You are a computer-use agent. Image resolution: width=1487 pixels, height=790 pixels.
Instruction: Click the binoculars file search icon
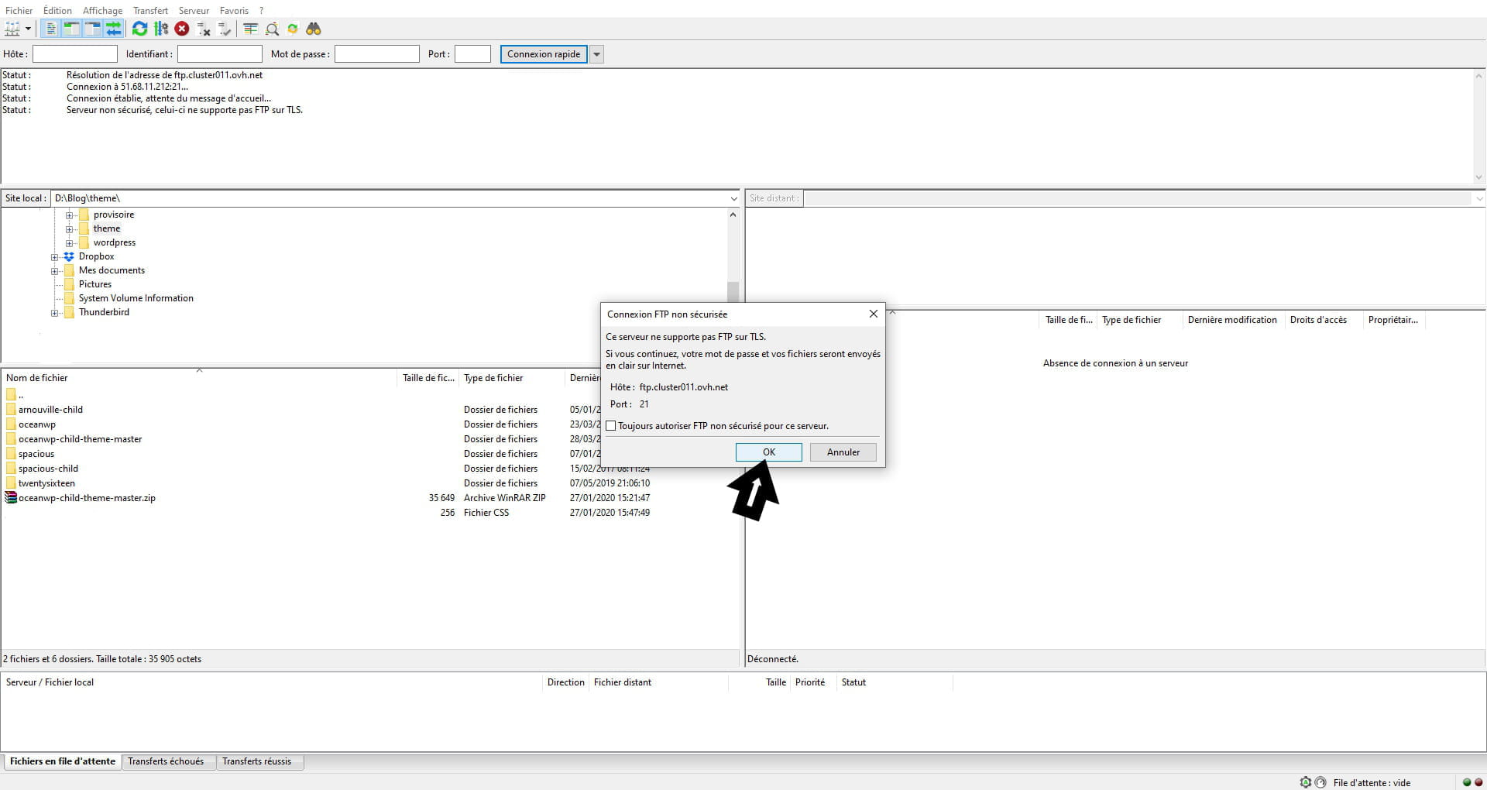(314, 29)
